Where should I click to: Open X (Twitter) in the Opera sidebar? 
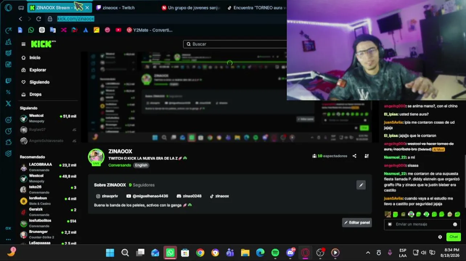8,103
